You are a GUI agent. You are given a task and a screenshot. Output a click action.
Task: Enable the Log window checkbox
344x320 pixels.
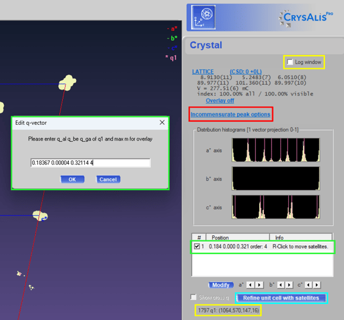tap(290, 62)
